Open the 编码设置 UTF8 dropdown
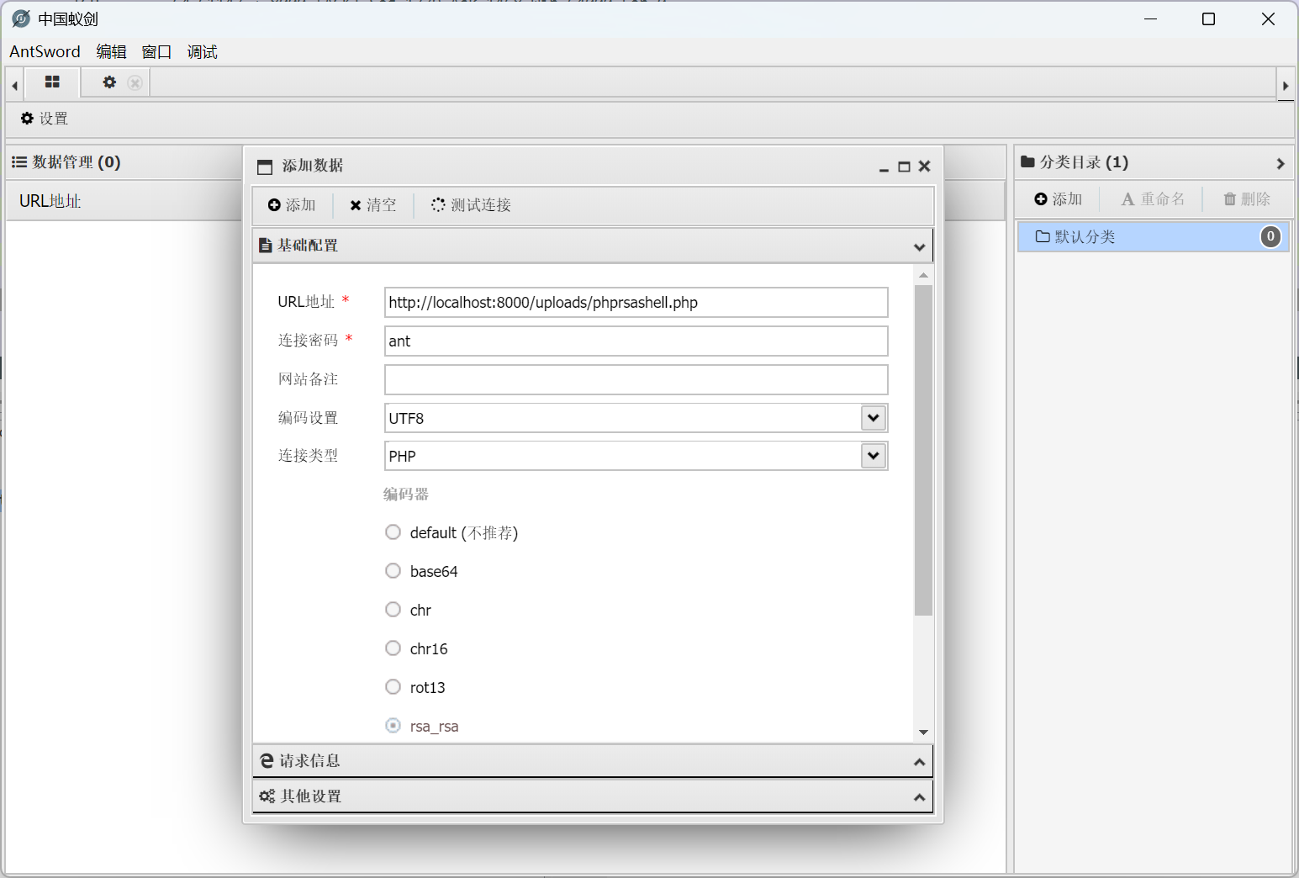 coord(874,418)
